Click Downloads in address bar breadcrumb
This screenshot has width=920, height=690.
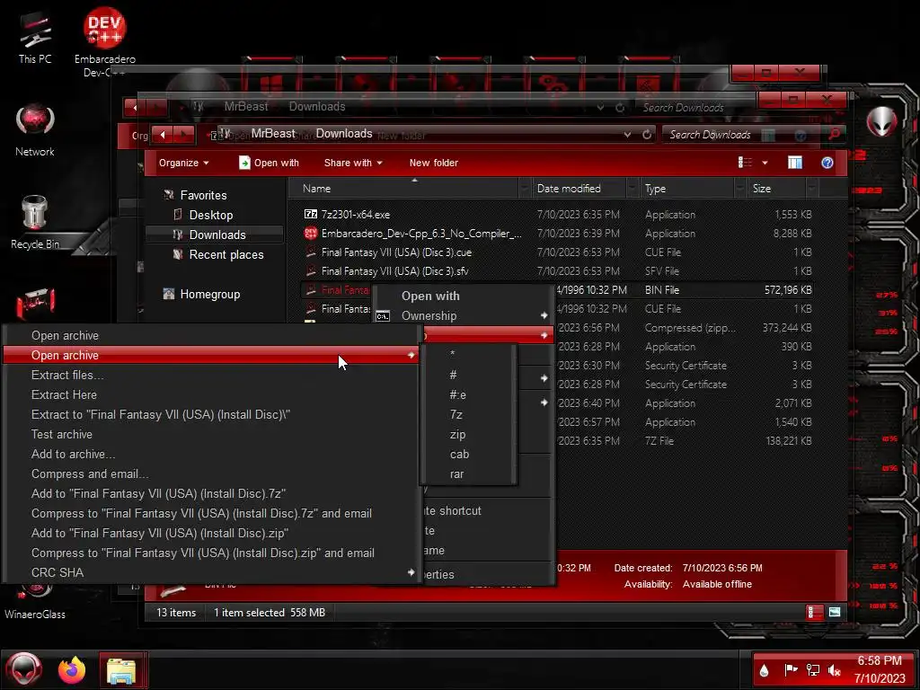[x=344, y=133]
